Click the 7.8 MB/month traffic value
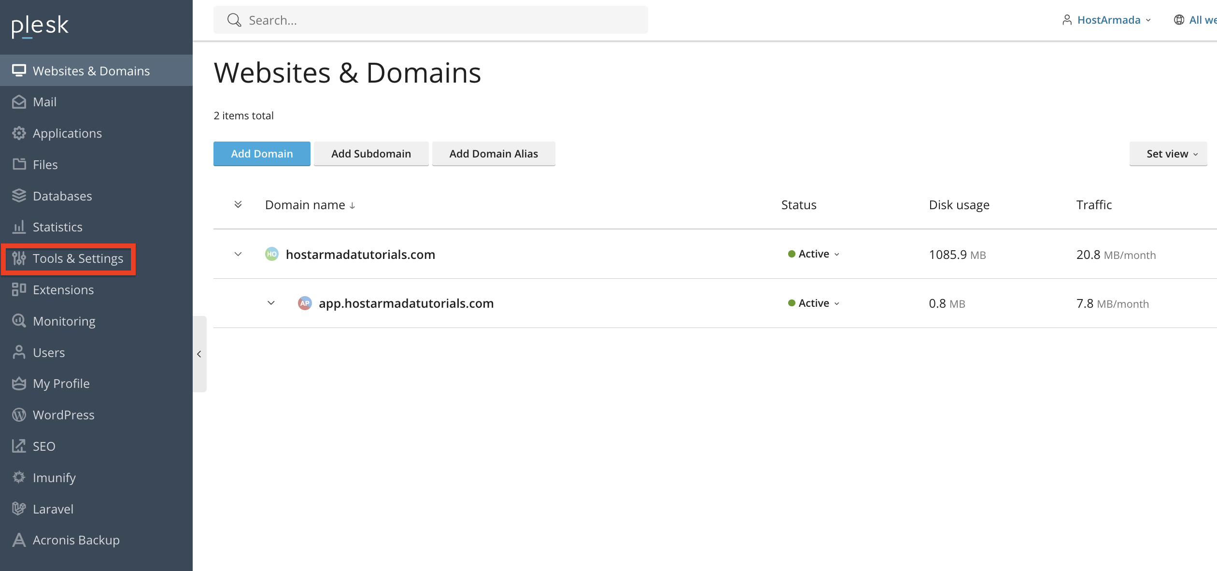The image size is (1217, 571). 1112,303
